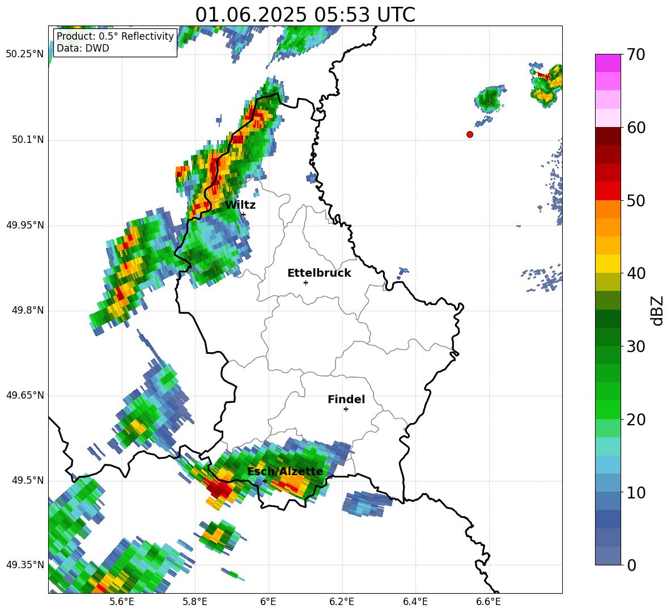Click the Ettelbruck city label
Viewport: 671px width, 613px height.
tap(319, 273)
